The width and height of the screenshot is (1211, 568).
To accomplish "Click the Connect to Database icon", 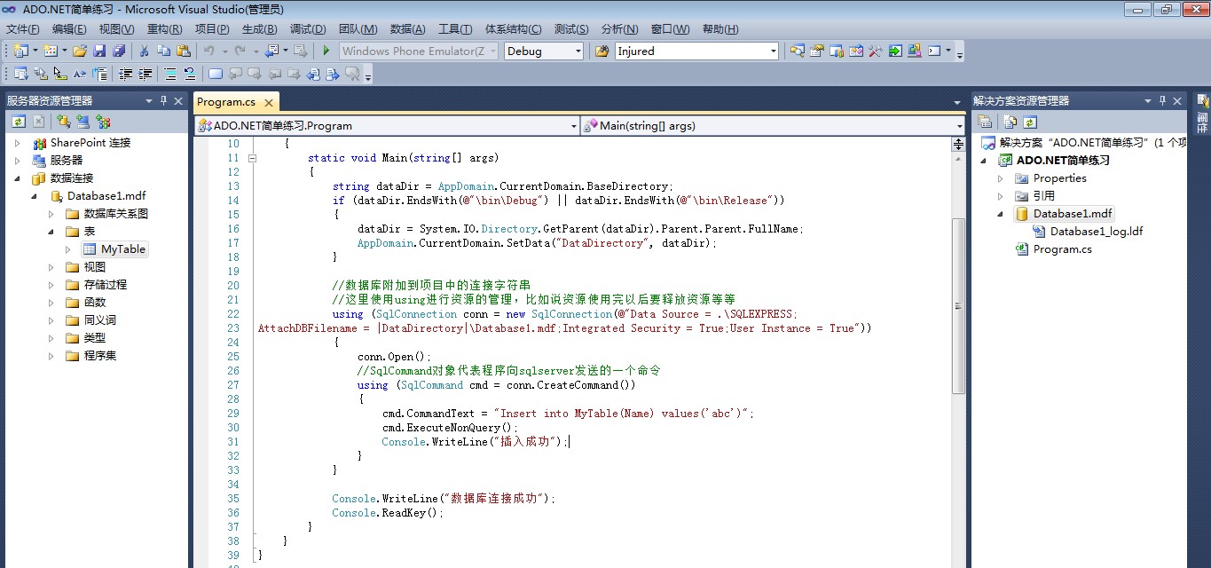I will pyautogui.click(x=64, y=122).
